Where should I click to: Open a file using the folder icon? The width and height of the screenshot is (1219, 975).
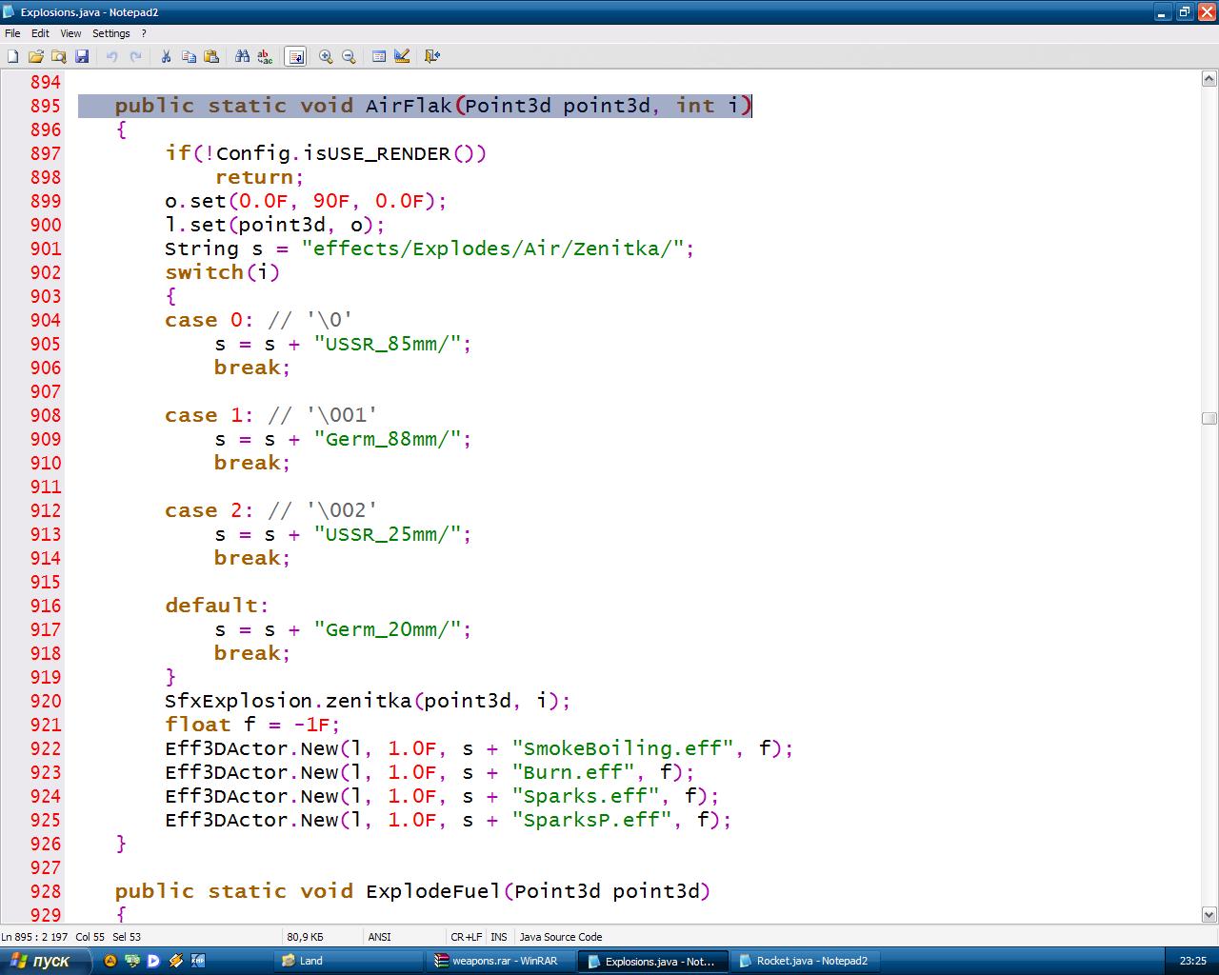pyautogui.click(x=36, y=56)
